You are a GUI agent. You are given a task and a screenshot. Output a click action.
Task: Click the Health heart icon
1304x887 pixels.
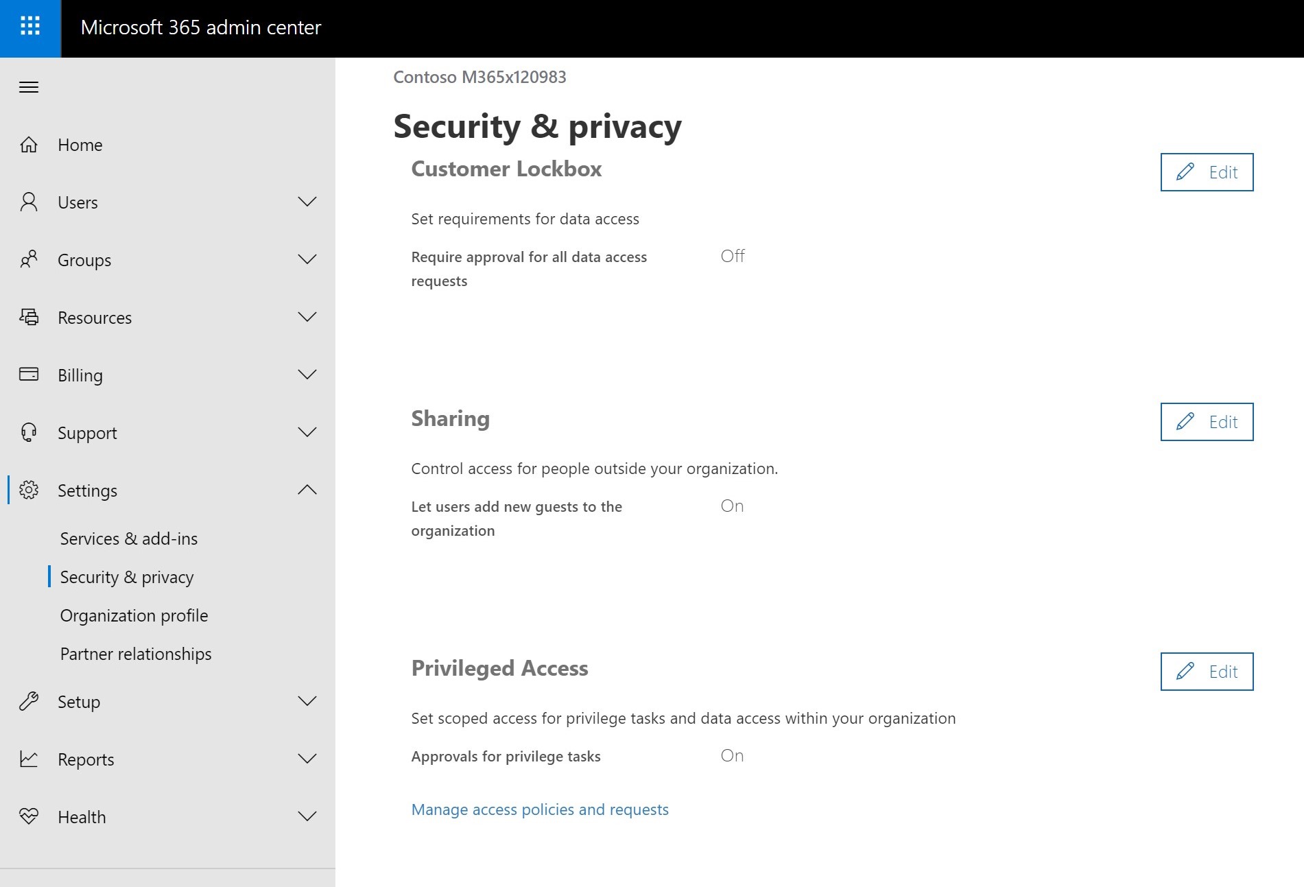(x=29, y=816)
